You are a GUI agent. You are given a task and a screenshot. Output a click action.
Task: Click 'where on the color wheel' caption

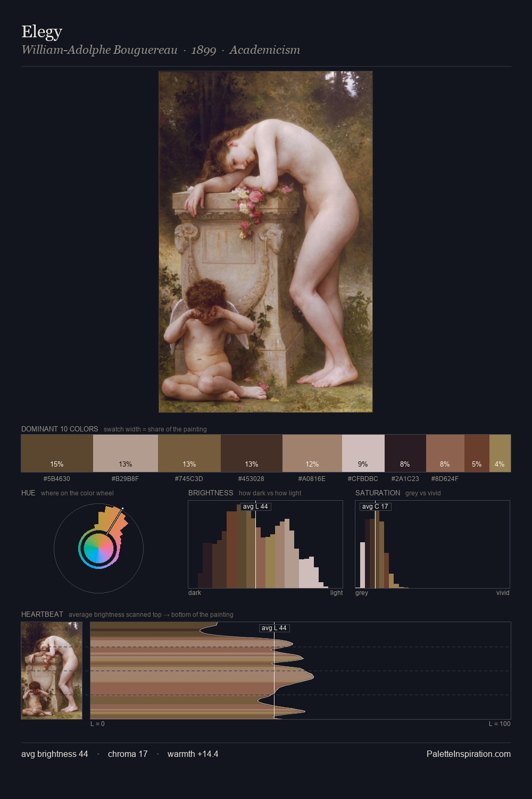tap(77, 493)
